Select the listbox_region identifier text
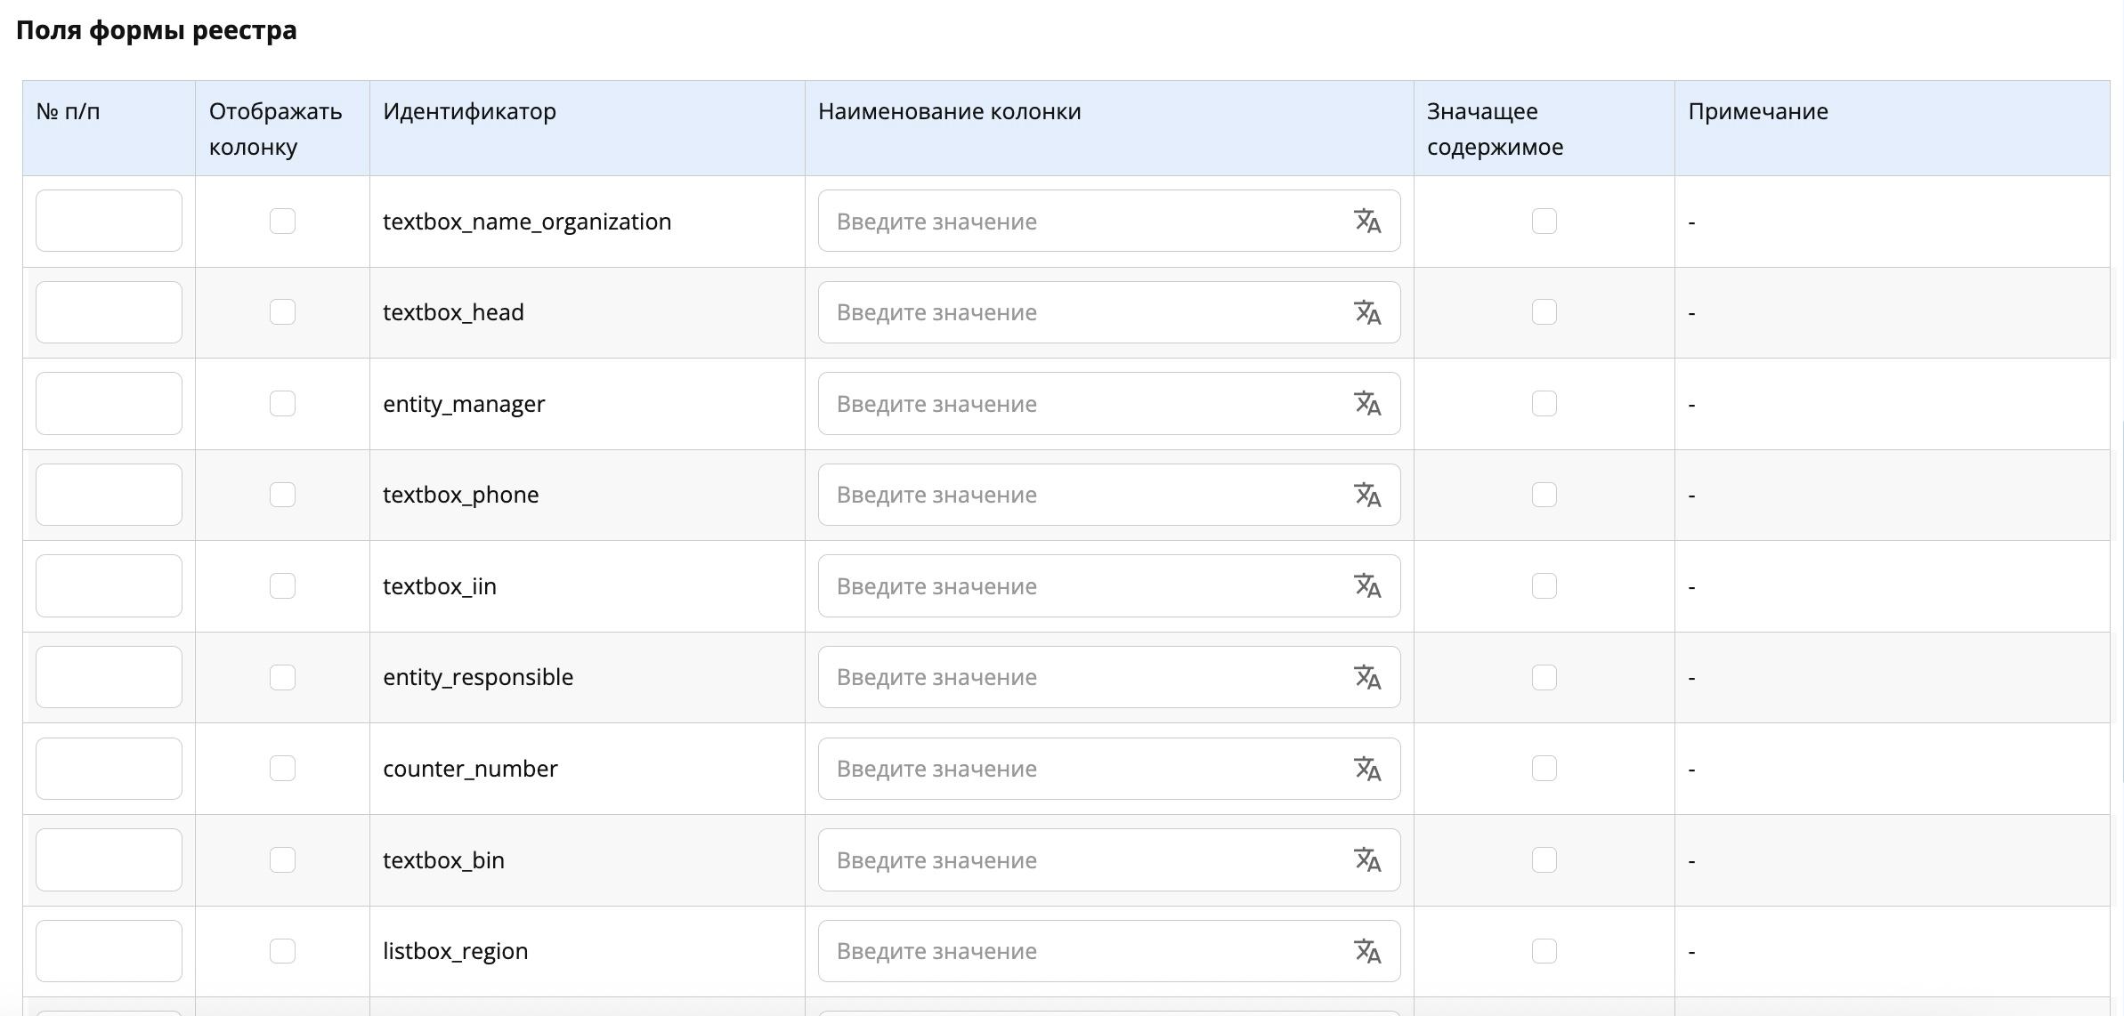Viewport: 2124px width, 1016px height. 455,951
